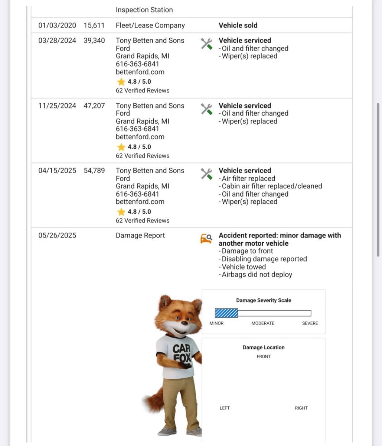Click the wrench icon for 03/28/2024 service
Viewport: 382px width, 446px height.
pos(206,44)
